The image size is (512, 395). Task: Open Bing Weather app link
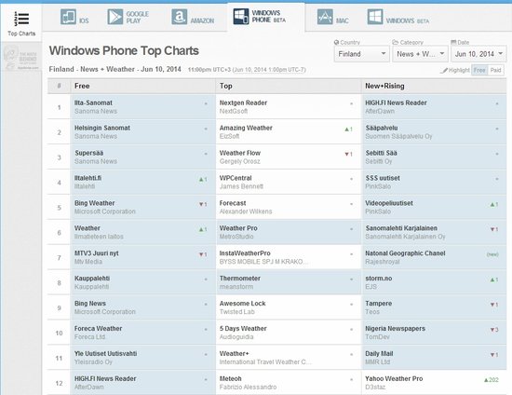(94, 203)
